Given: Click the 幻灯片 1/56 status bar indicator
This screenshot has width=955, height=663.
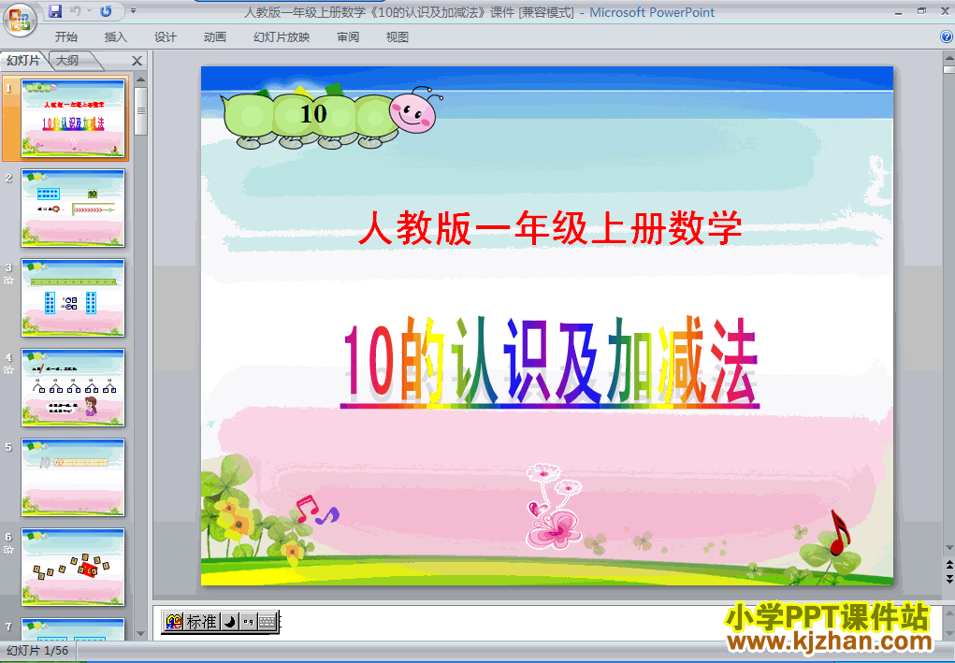Looking at the screenshot, I should point(37,650).
